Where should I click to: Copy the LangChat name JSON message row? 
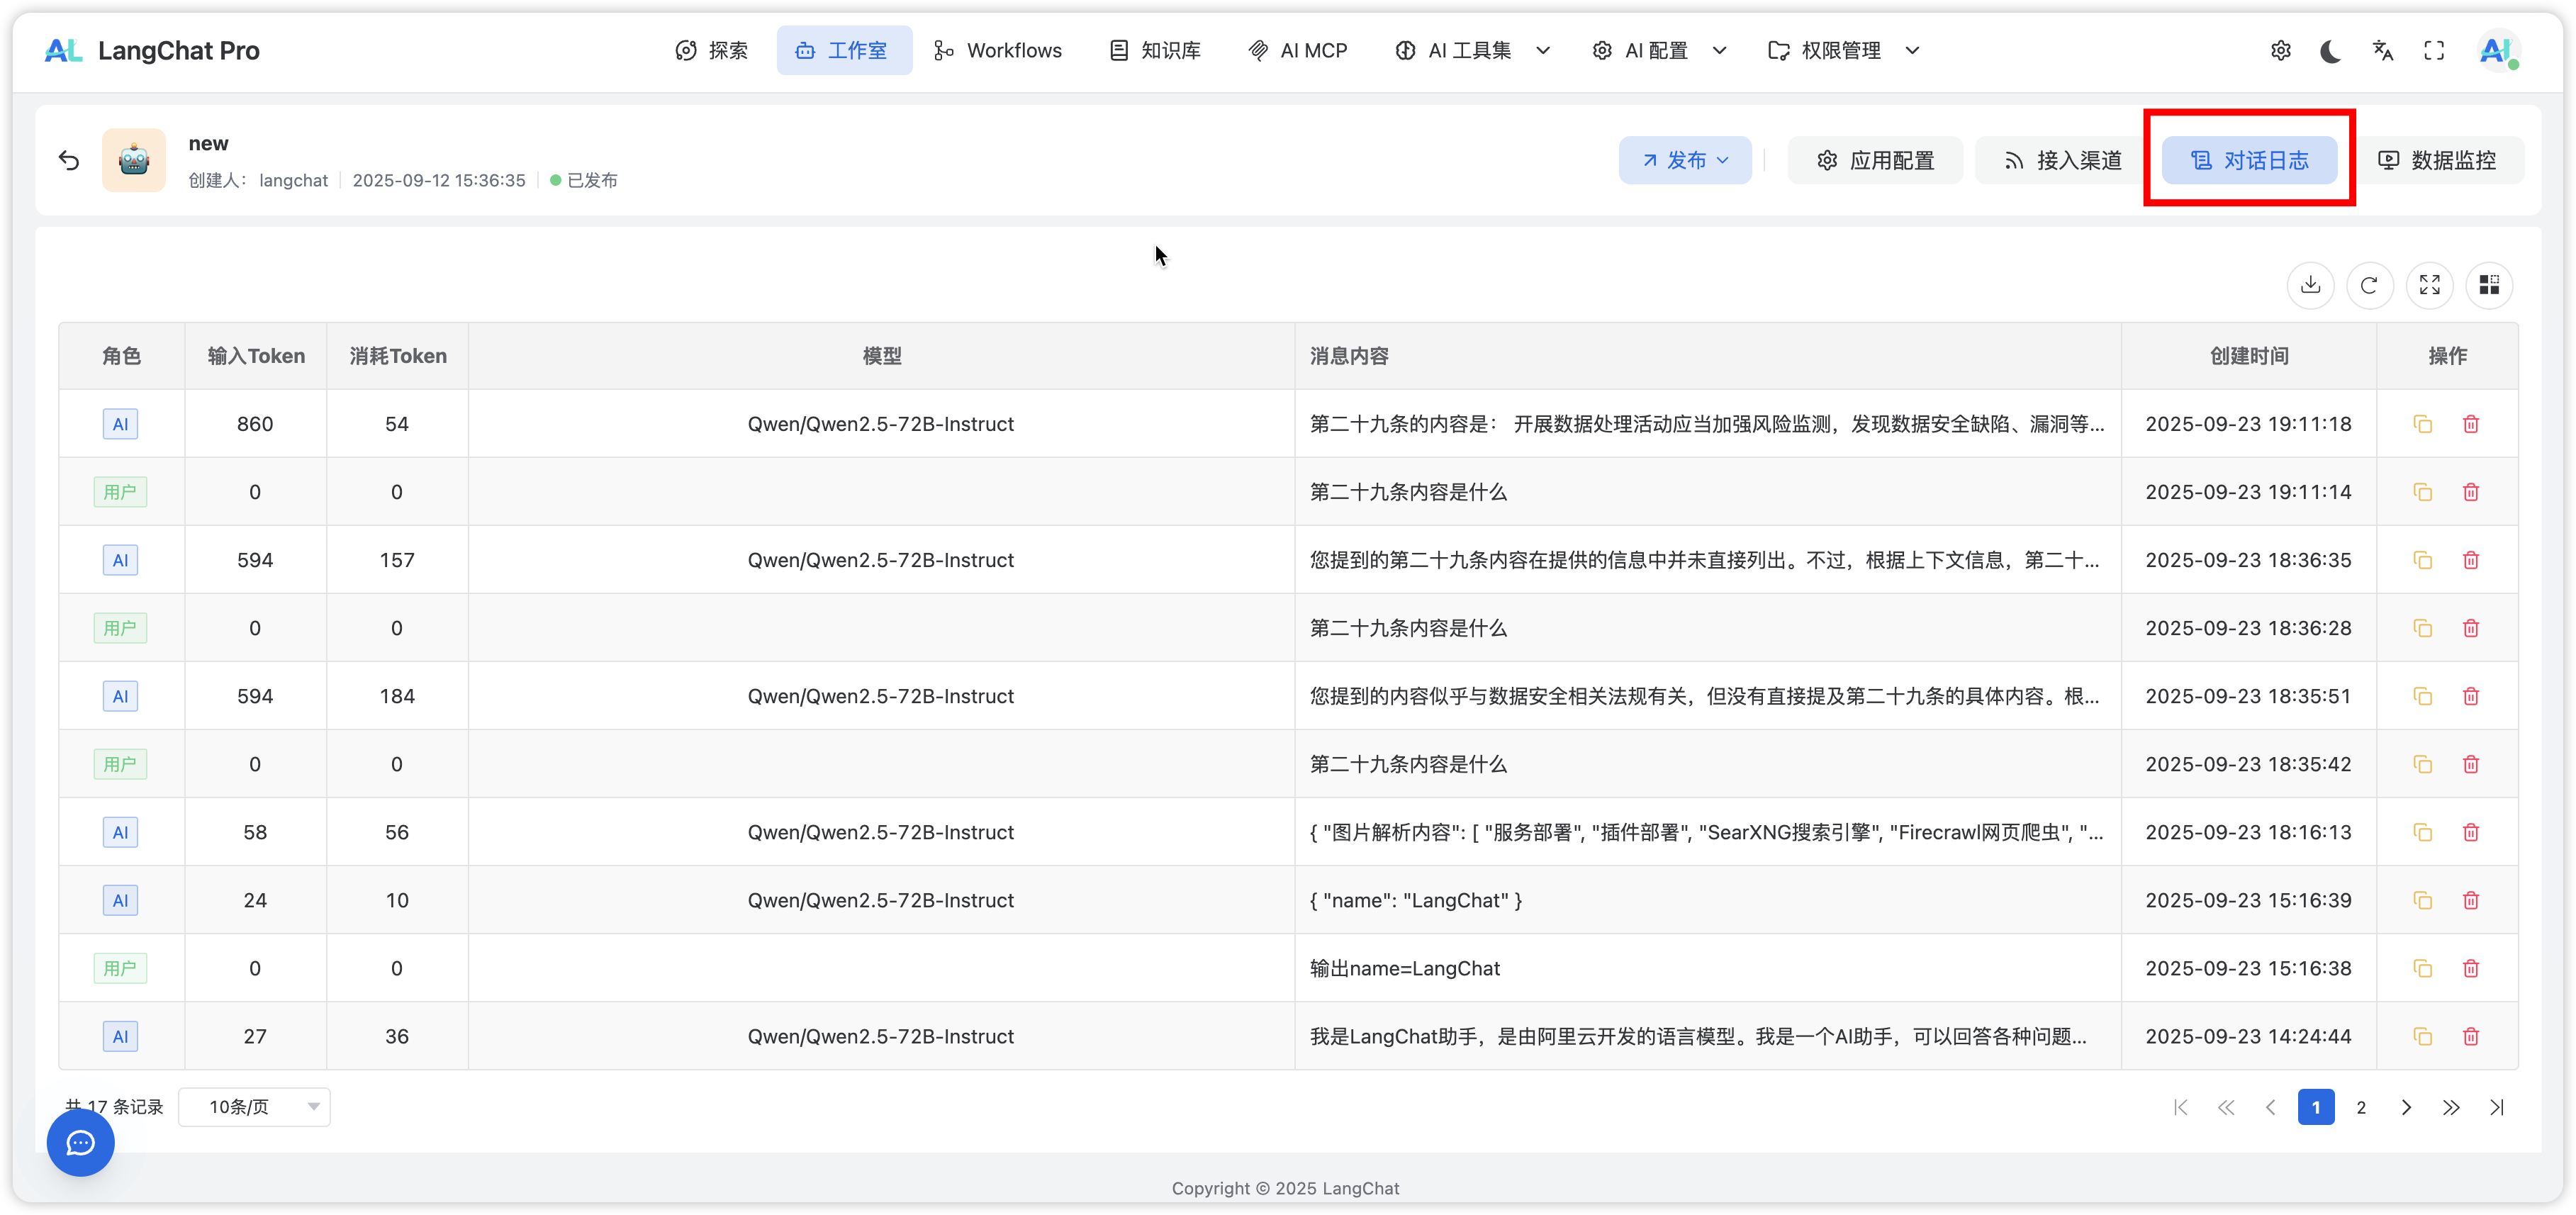[2422, 900]
